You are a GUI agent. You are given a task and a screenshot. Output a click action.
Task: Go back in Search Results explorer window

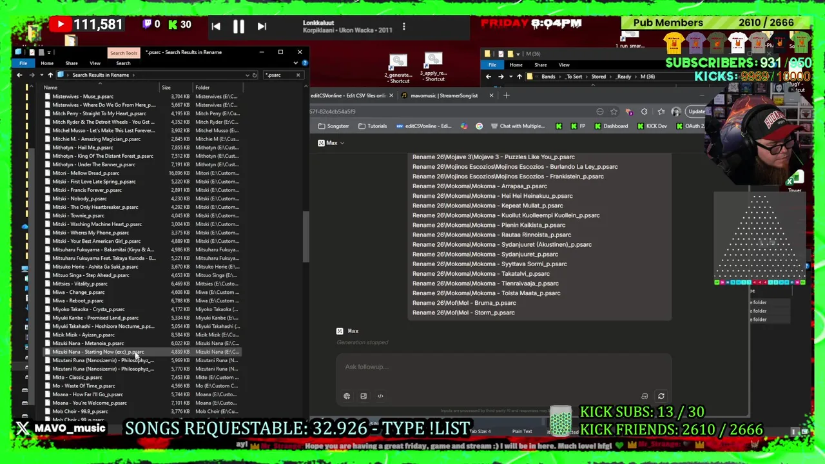coord(19,75)
